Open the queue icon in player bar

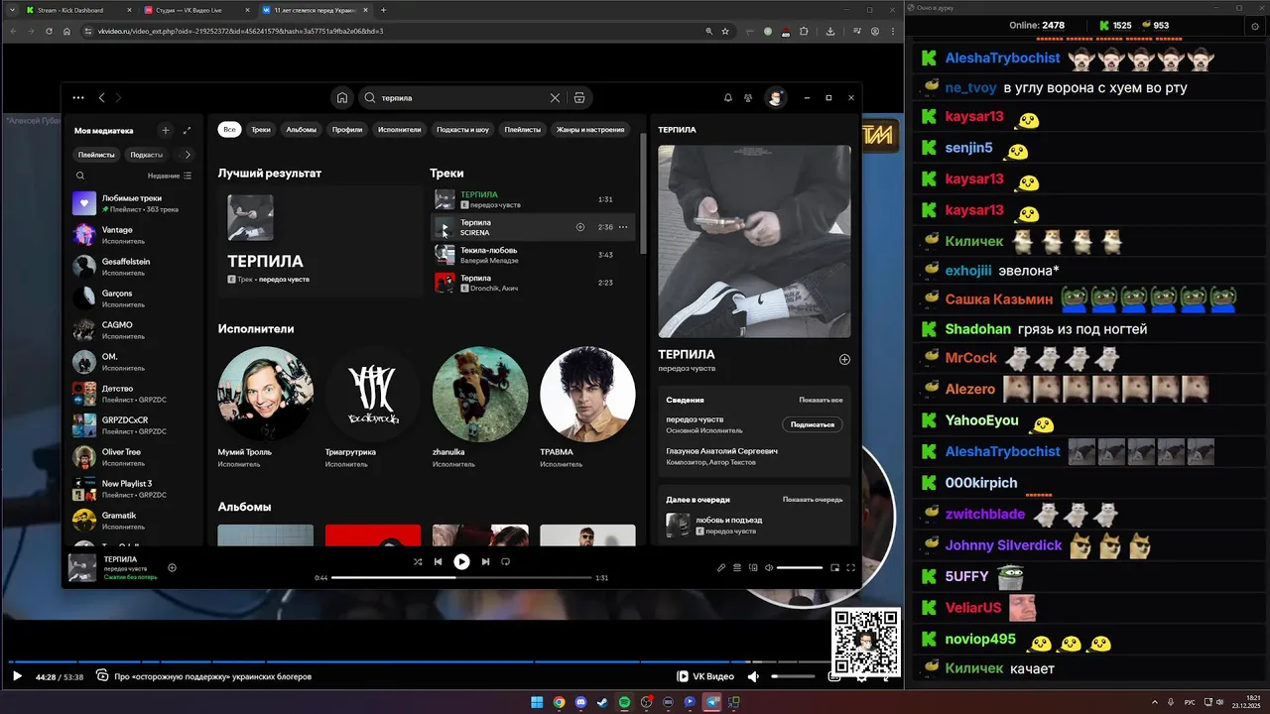tap(737, 568)
